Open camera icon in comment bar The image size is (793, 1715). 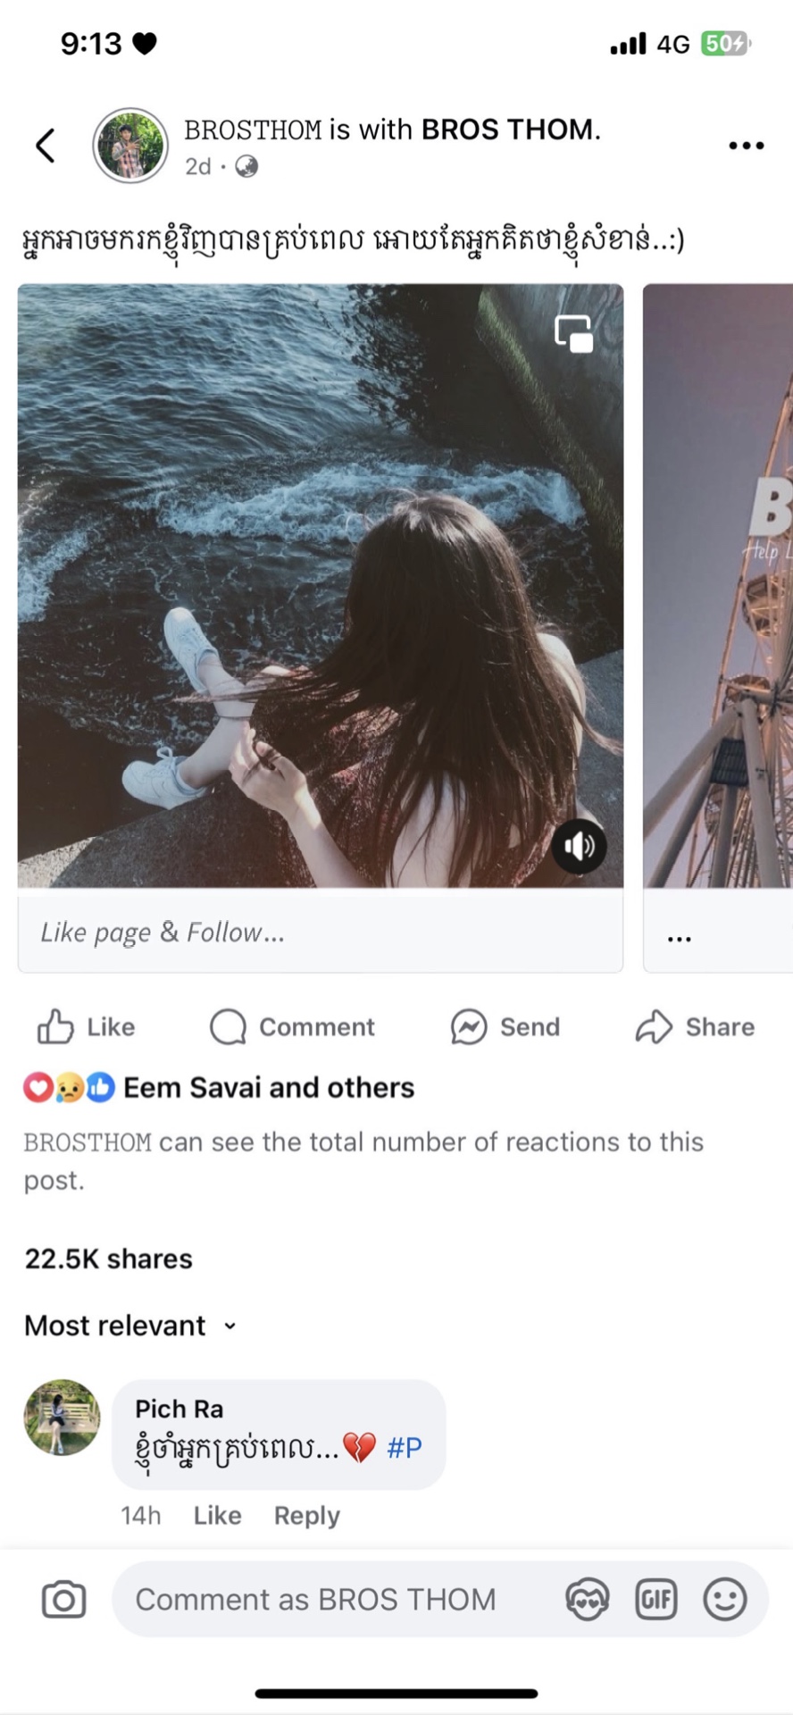point(64,1600)
